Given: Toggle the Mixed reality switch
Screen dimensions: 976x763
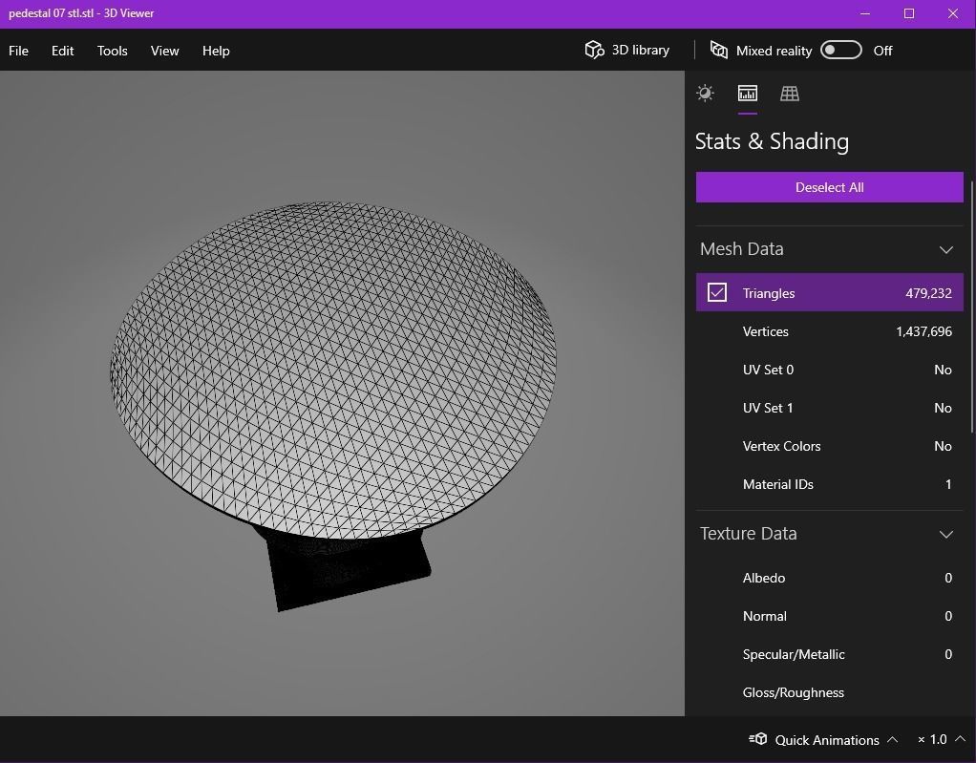Looking at the screenshot, I should (x=841, y=50).
